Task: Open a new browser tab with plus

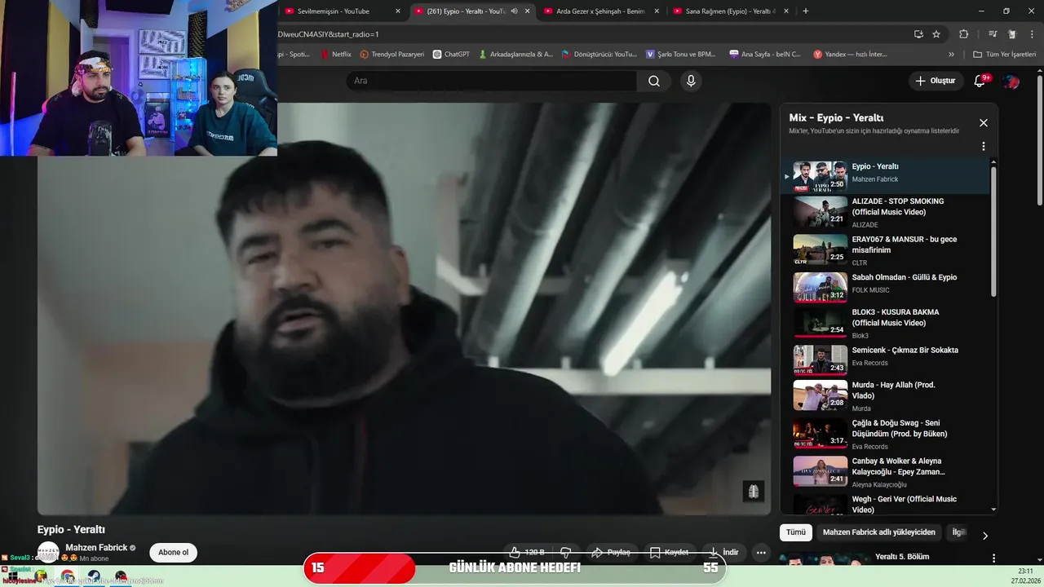Action: coord(806,11)
